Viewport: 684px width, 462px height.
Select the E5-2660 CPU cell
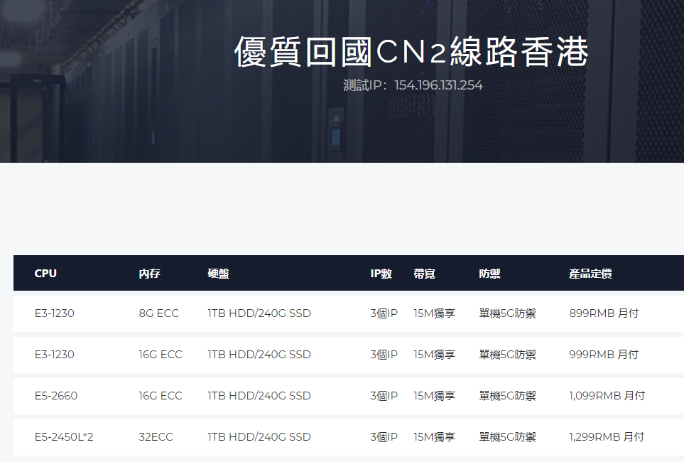coord(56,396)
